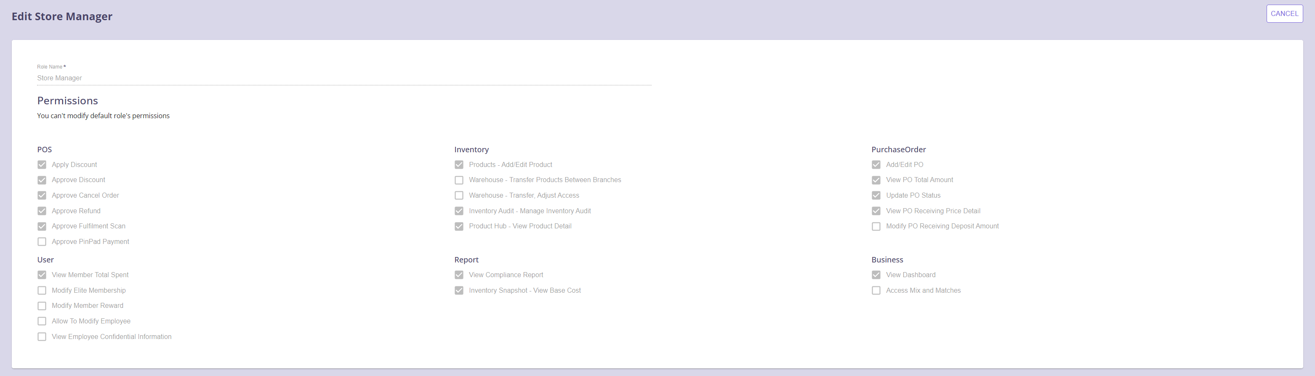Image resolution: width=1315 pixels, height=376 pixels.
Task: Enable the Approve PinPad Payment checkbox
Action: tap(42, 242)
